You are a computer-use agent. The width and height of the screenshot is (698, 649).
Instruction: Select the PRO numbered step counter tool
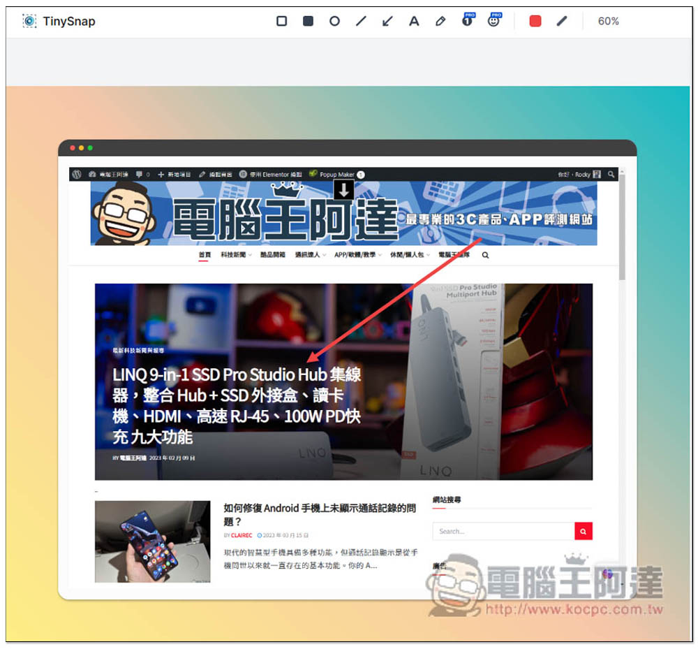pyautogui.click(x=468, y=20)
